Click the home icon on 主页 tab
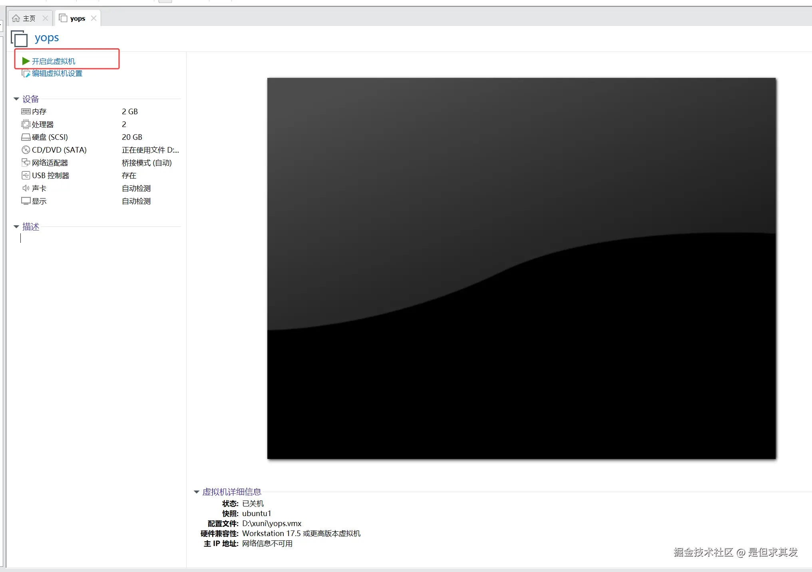Screen dimensions: 812x572 (x=16, y=18)
